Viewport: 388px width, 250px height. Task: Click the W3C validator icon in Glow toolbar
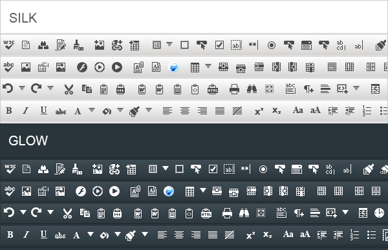pyautogui.click(x=10, y=169)
